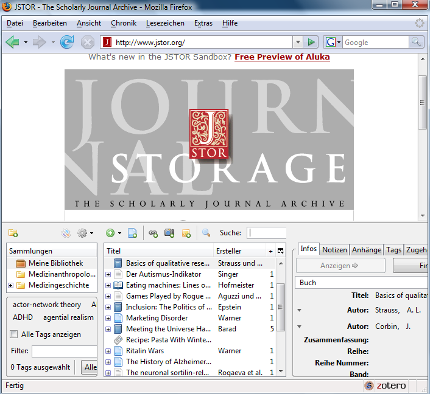Open the back history dropdown arrow
Screen dimensions: 430x394
tap(26, 42)
